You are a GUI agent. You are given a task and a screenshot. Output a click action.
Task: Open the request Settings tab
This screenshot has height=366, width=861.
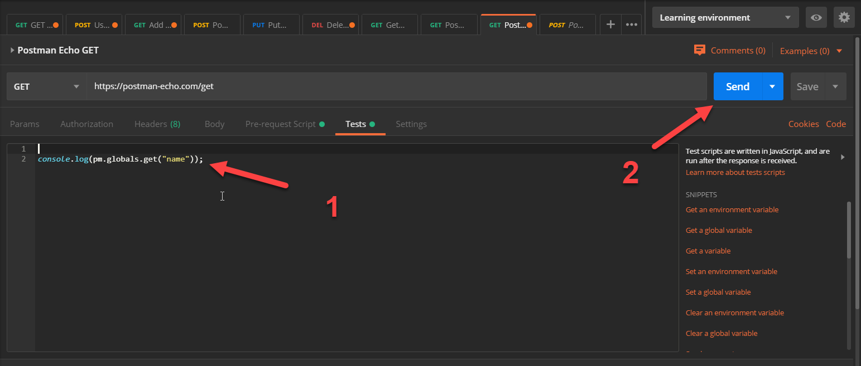click(411, 124)
